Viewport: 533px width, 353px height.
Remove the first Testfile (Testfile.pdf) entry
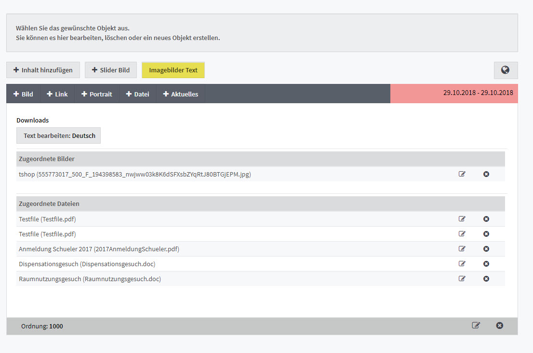click(486, 219)
